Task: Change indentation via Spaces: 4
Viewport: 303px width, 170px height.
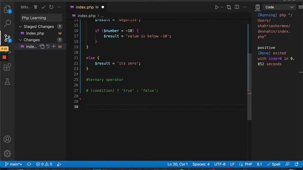Action: point(201,164)
